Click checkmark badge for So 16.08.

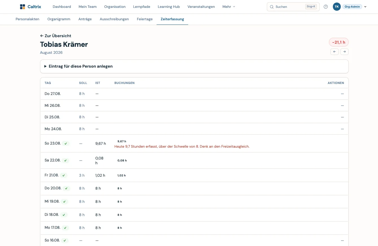pos(65,240)
